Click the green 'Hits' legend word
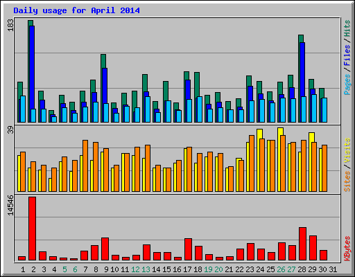The image size is (355, 277). click(x=347, y=28)
